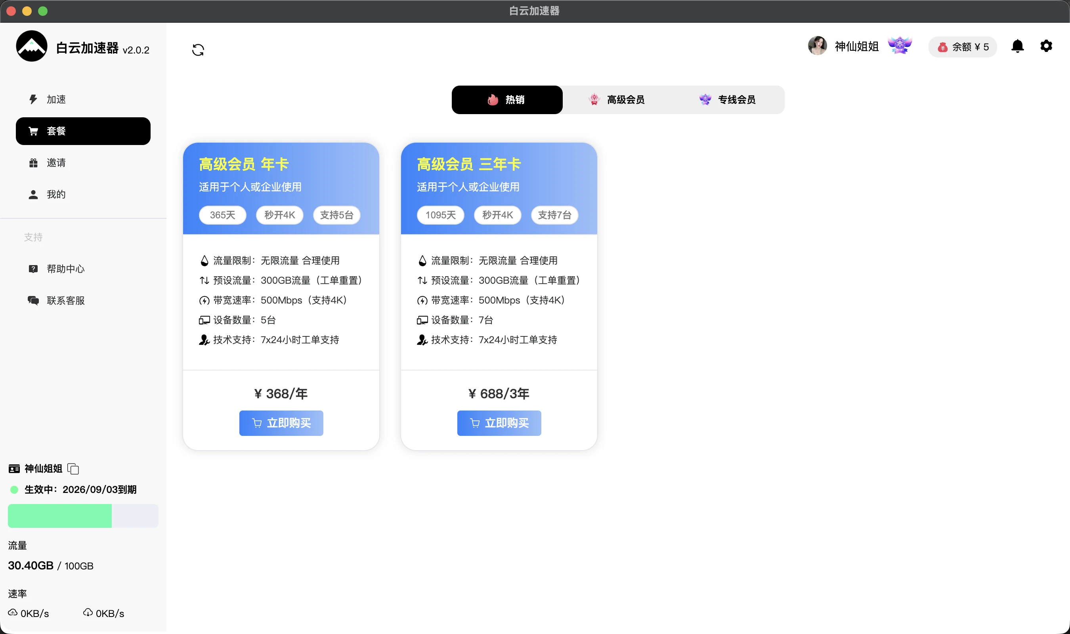
Task: Copy username with icon beside 神仙姐姐
Action: pyautogui.click(x=73, y=469)
